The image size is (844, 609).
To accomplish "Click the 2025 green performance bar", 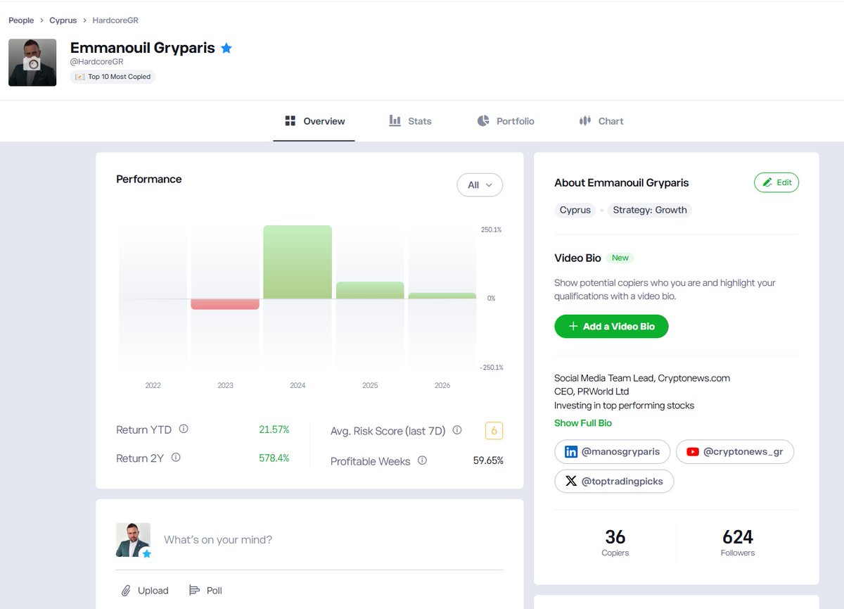I will coord(370,291).
